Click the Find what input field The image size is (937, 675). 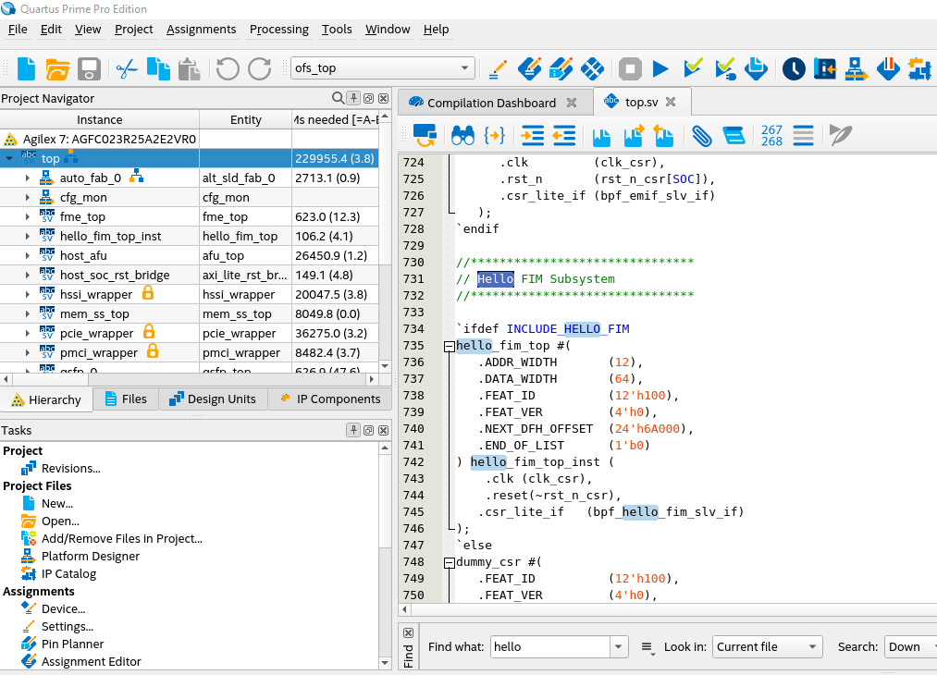tap(549, 647)
